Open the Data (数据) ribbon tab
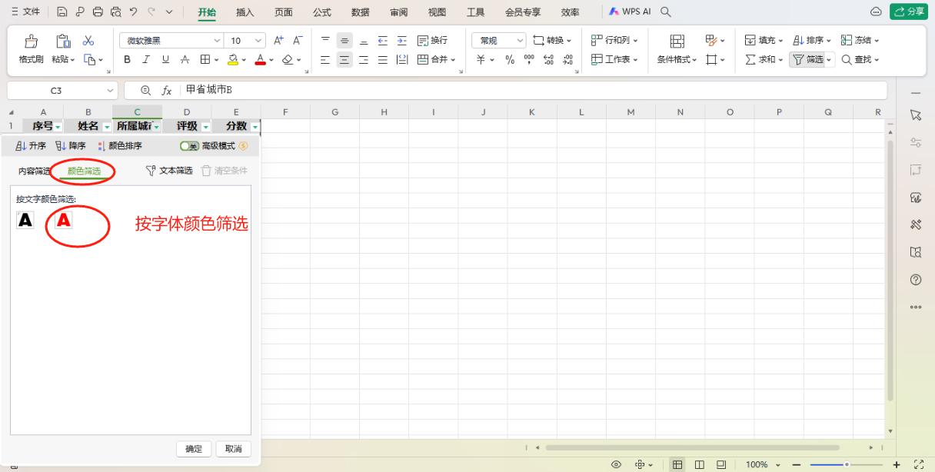935x472 pixels. (x=360, y=12)
